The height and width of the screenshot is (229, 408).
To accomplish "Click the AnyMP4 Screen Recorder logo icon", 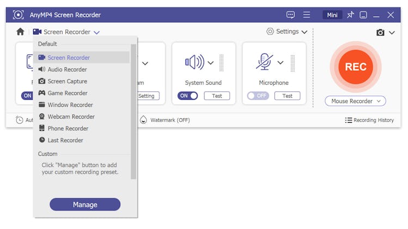I will [18, 15].
